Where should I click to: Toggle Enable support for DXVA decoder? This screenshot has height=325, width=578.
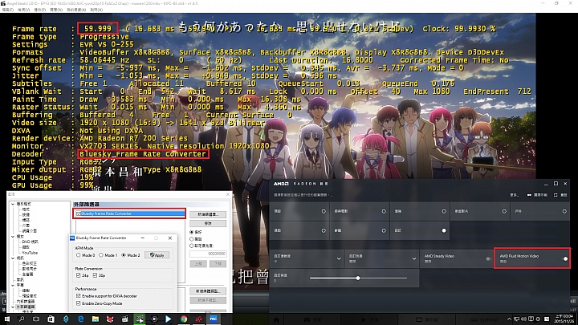(78, 296)
